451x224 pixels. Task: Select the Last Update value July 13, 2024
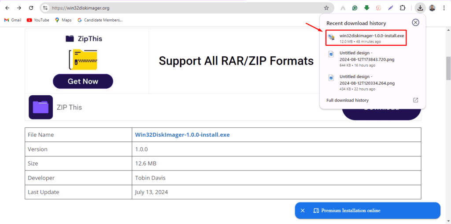pos(152,192)
